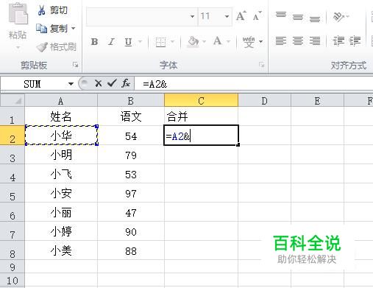Image resolution: width=373 pixels, height=288 pixels.
Task: Click the font size box showing 11
Action: (211, 16)
